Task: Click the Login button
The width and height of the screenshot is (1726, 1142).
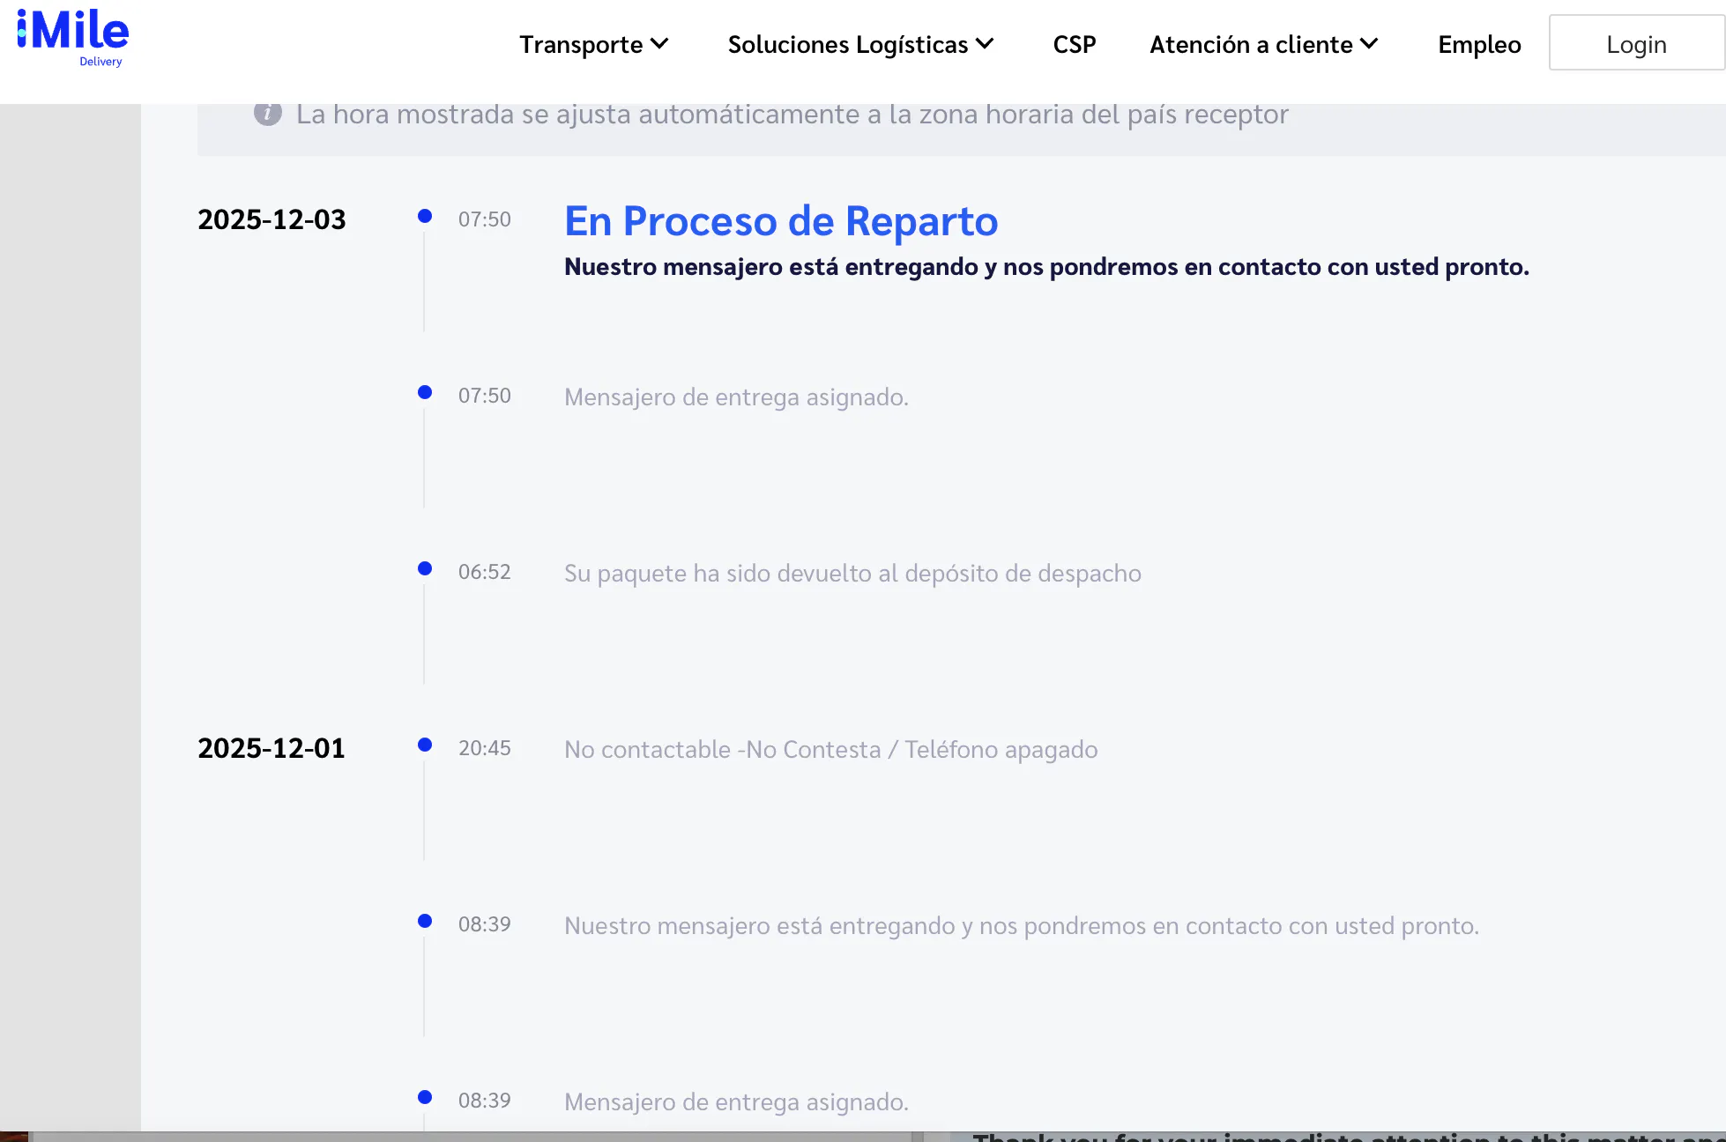Action: [x=1635, y=43]
